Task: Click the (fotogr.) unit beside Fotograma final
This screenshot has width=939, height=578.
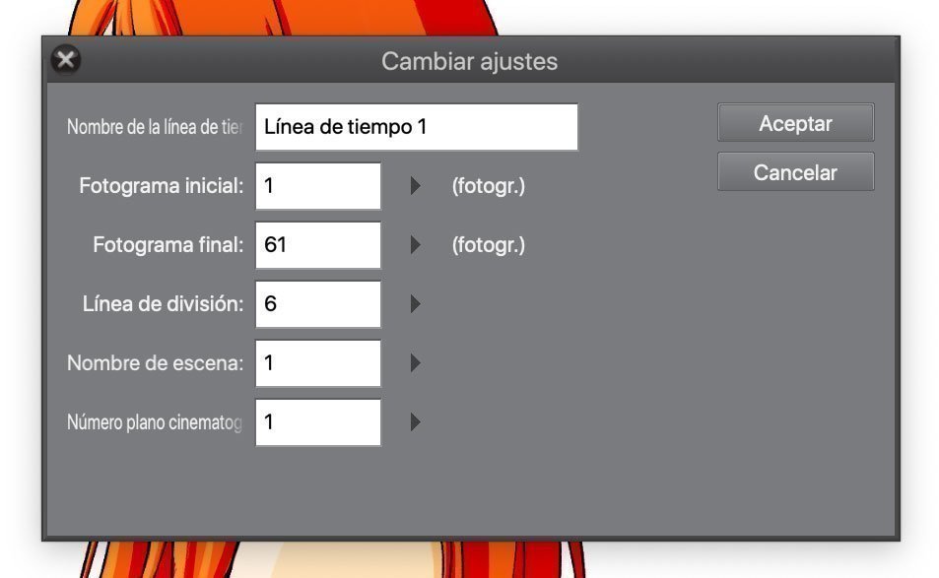Action: 489,245
